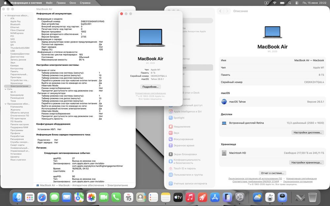Open Фокусирование in Settings sidebar
This screenshot has width=330, height=206.
(x=181, y=139)
